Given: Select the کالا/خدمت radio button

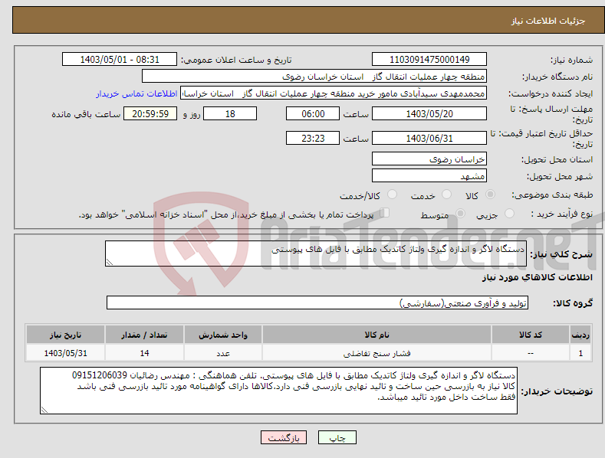Looking at the screenshot, I should point(392,195).
